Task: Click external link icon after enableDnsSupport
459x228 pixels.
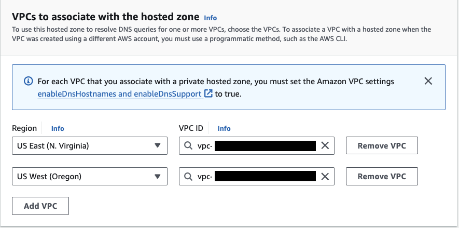Action: (x=208, y=94)
